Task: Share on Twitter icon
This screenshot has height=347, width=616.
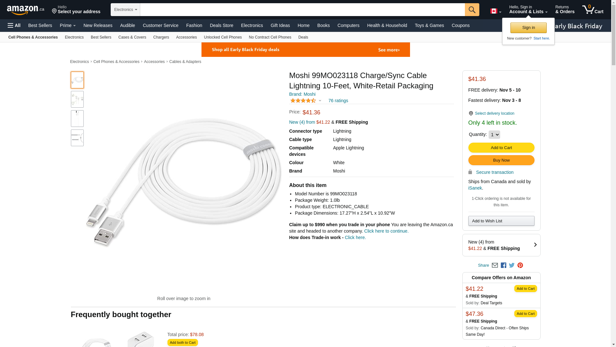Action: tap(512, 265)
